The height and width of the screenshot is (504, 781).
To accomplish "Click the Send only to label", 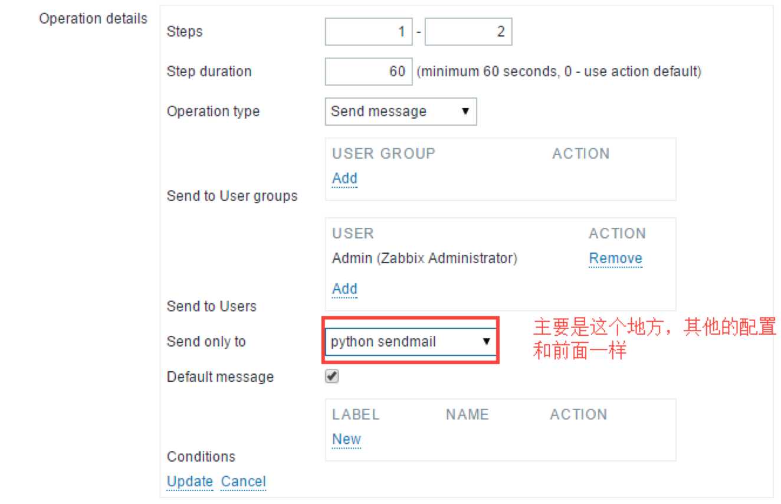I will coord(206,342).
